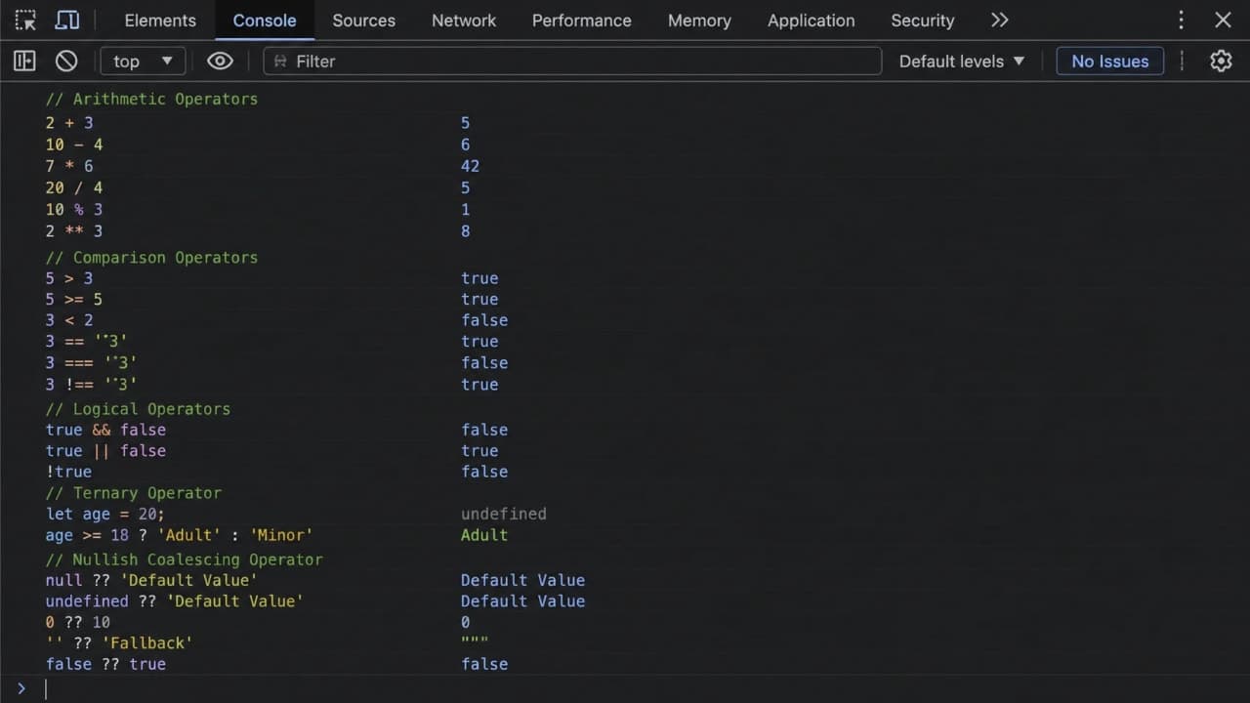Show the console sidebar panel icon
The image size is (1250, 703).
24,61
